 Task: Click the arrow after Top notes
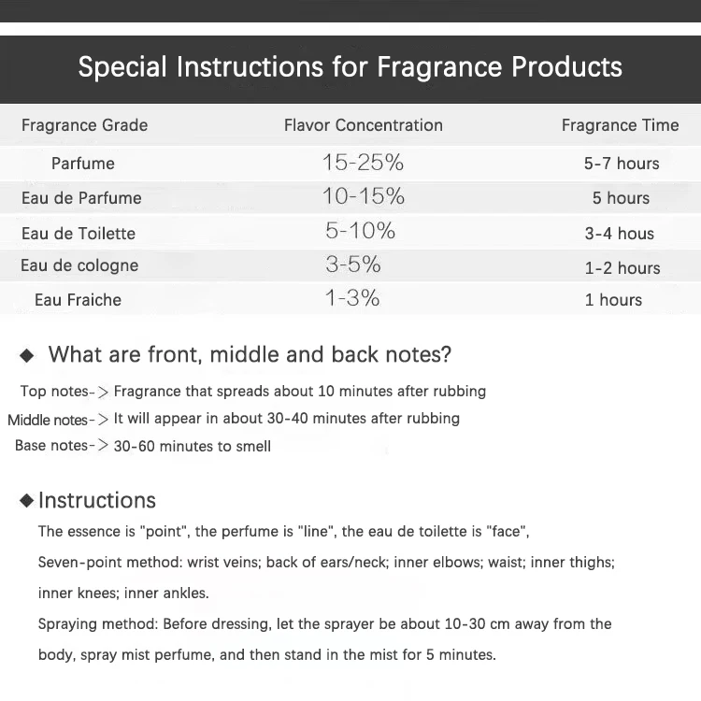(103, 392)
